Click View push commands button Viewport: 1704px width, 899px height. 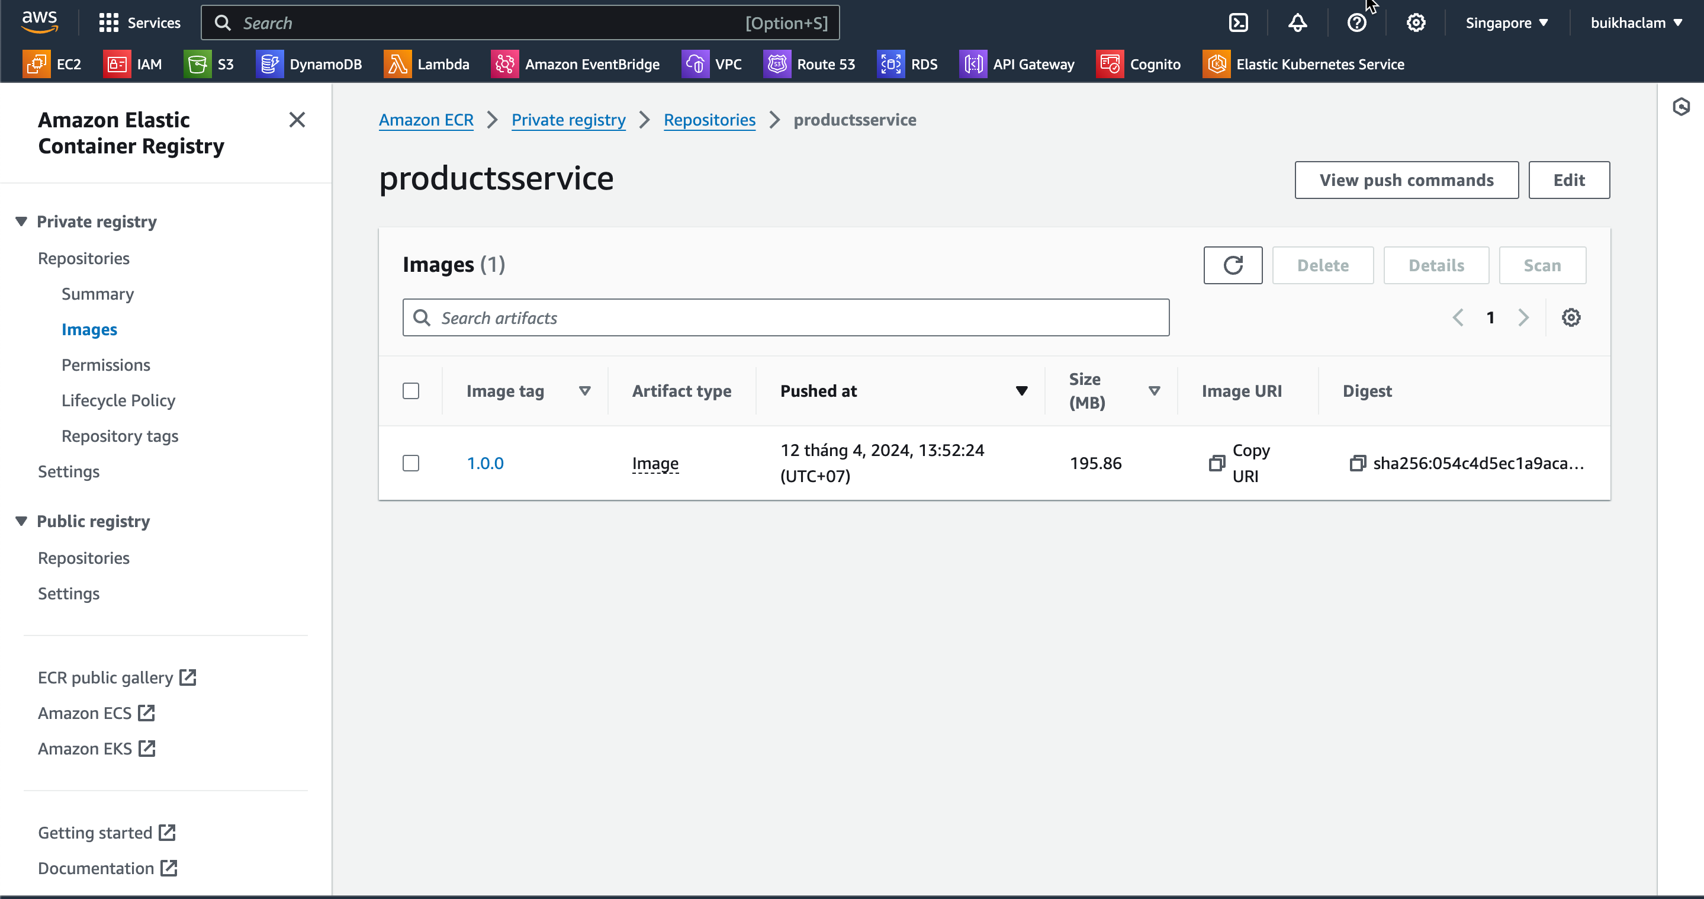(x=1406, y=180)
